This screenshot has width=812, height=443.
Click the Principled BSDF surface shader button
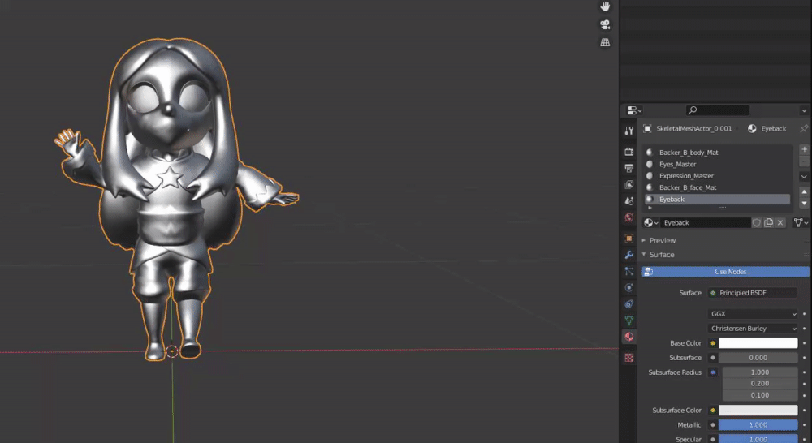tap(753, 293)
